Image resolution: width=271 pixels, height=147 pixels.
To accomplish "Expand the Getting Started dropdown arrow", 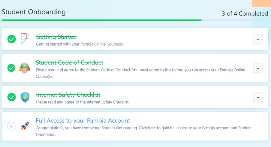I will coord(258,39).
